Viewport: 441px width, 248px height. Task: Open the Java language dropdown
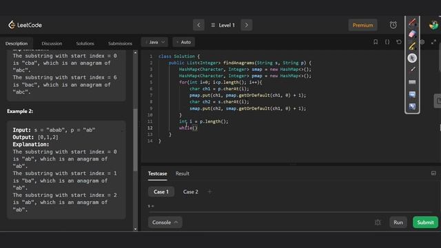pos(154,42)
